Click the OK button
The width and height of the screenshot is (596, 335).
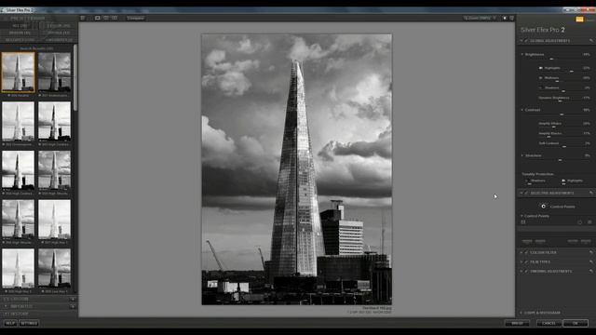(576, 323)
